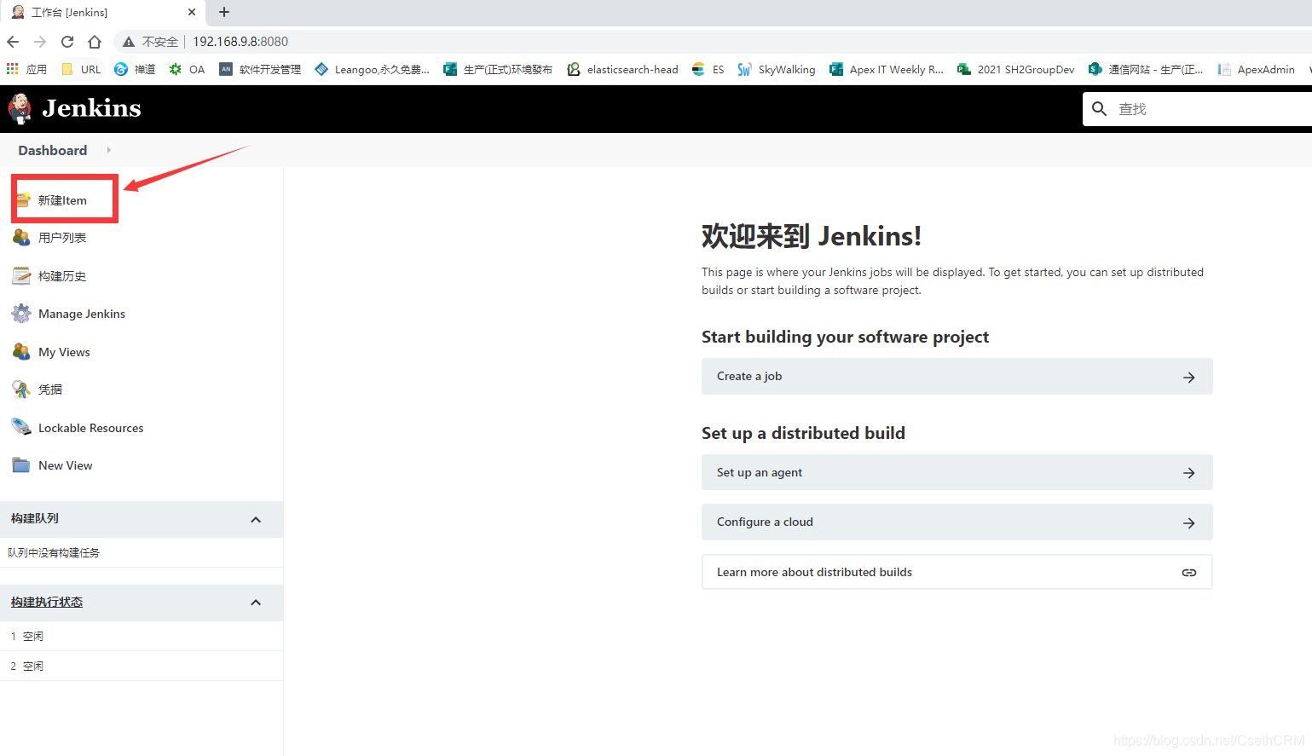Click the browser back arrow
The width and height of the screenshot is (1312, 756).
click(x=13, y=42)
